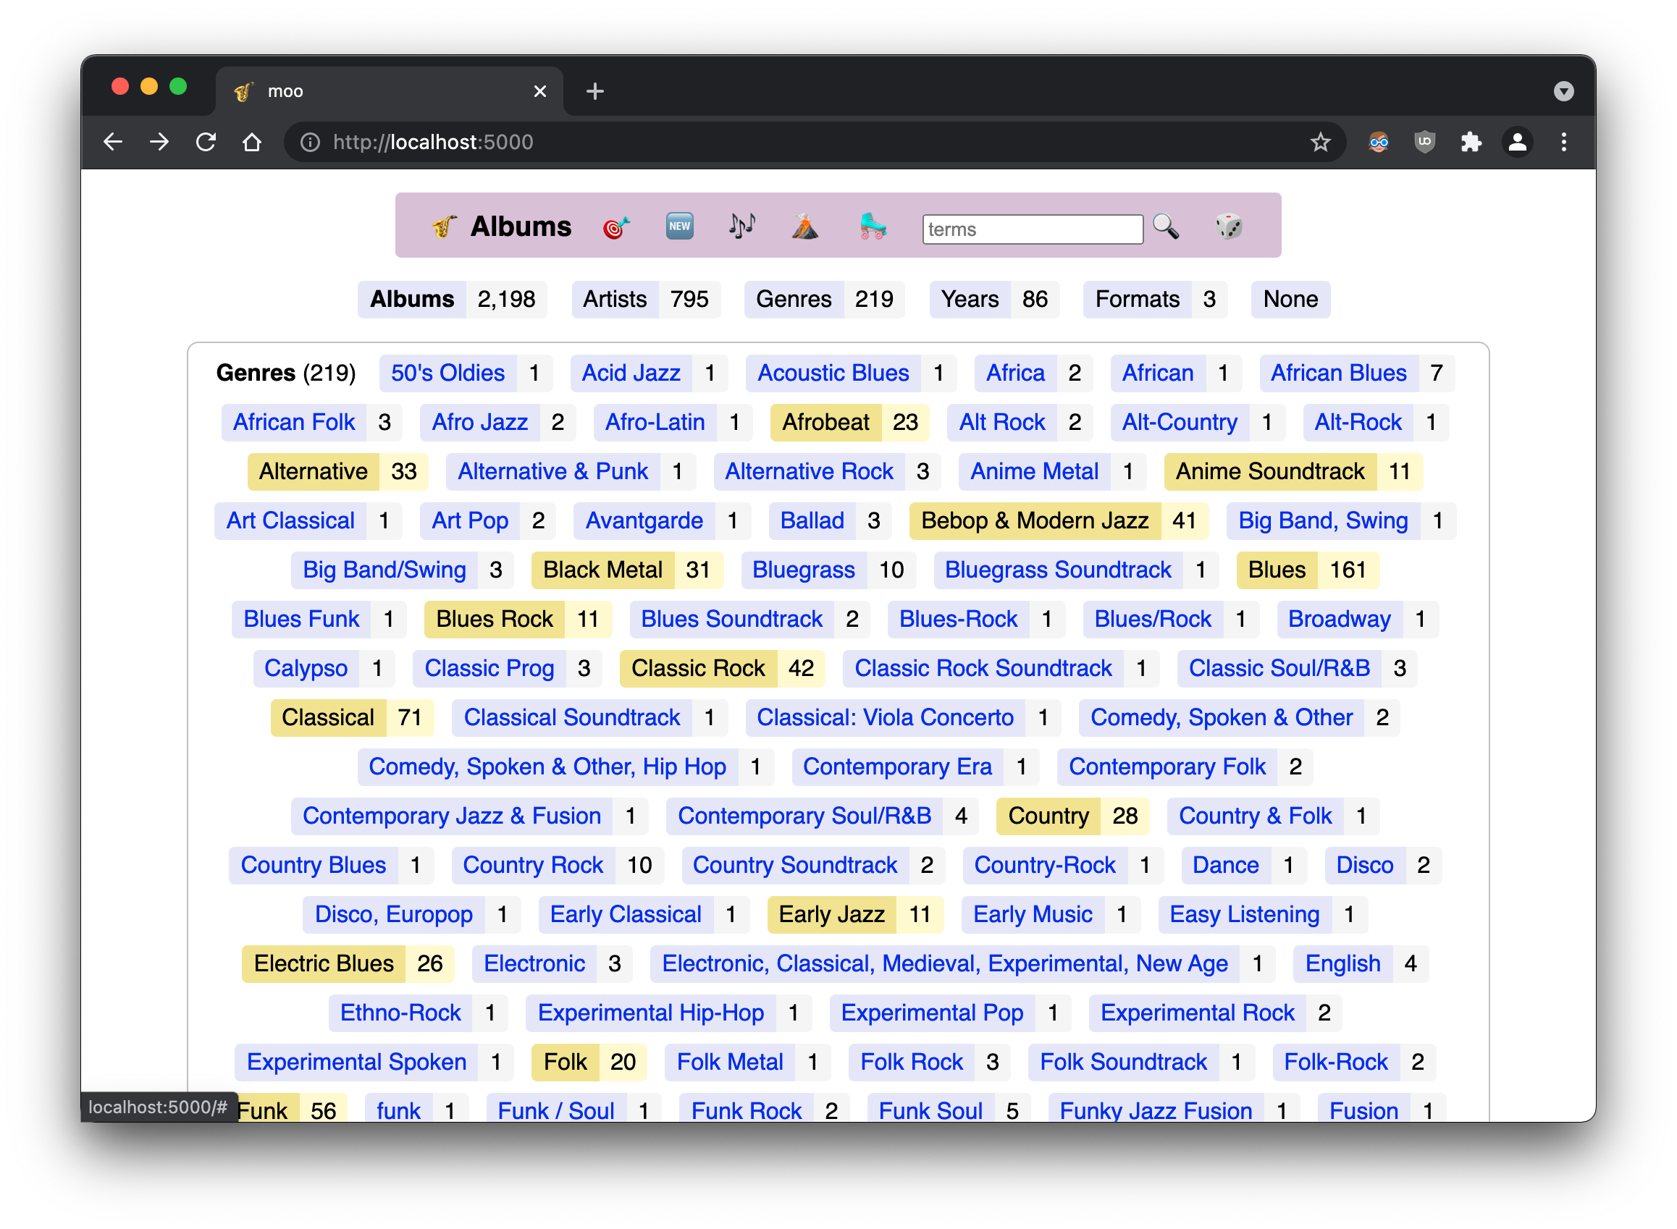Viewport: 1677px width, 1229px height.
Task: Click the roller skate icon
Action: coord(873,225)
